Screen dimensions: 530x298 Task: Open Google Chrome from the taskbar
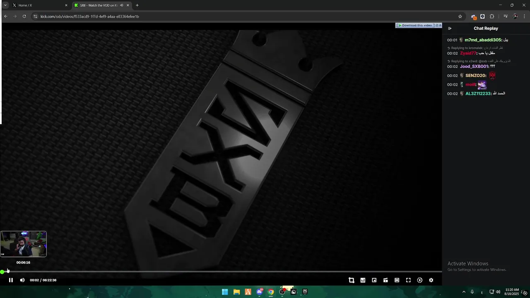[x=271, y=292]
